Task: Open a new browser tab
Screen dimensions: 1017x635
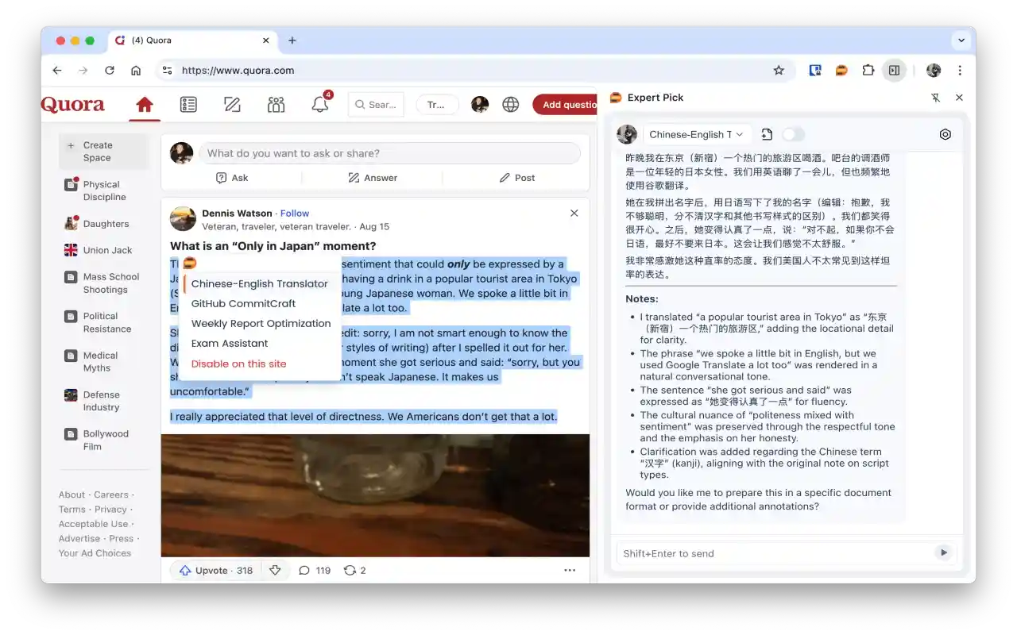Action: pos(292,40)
